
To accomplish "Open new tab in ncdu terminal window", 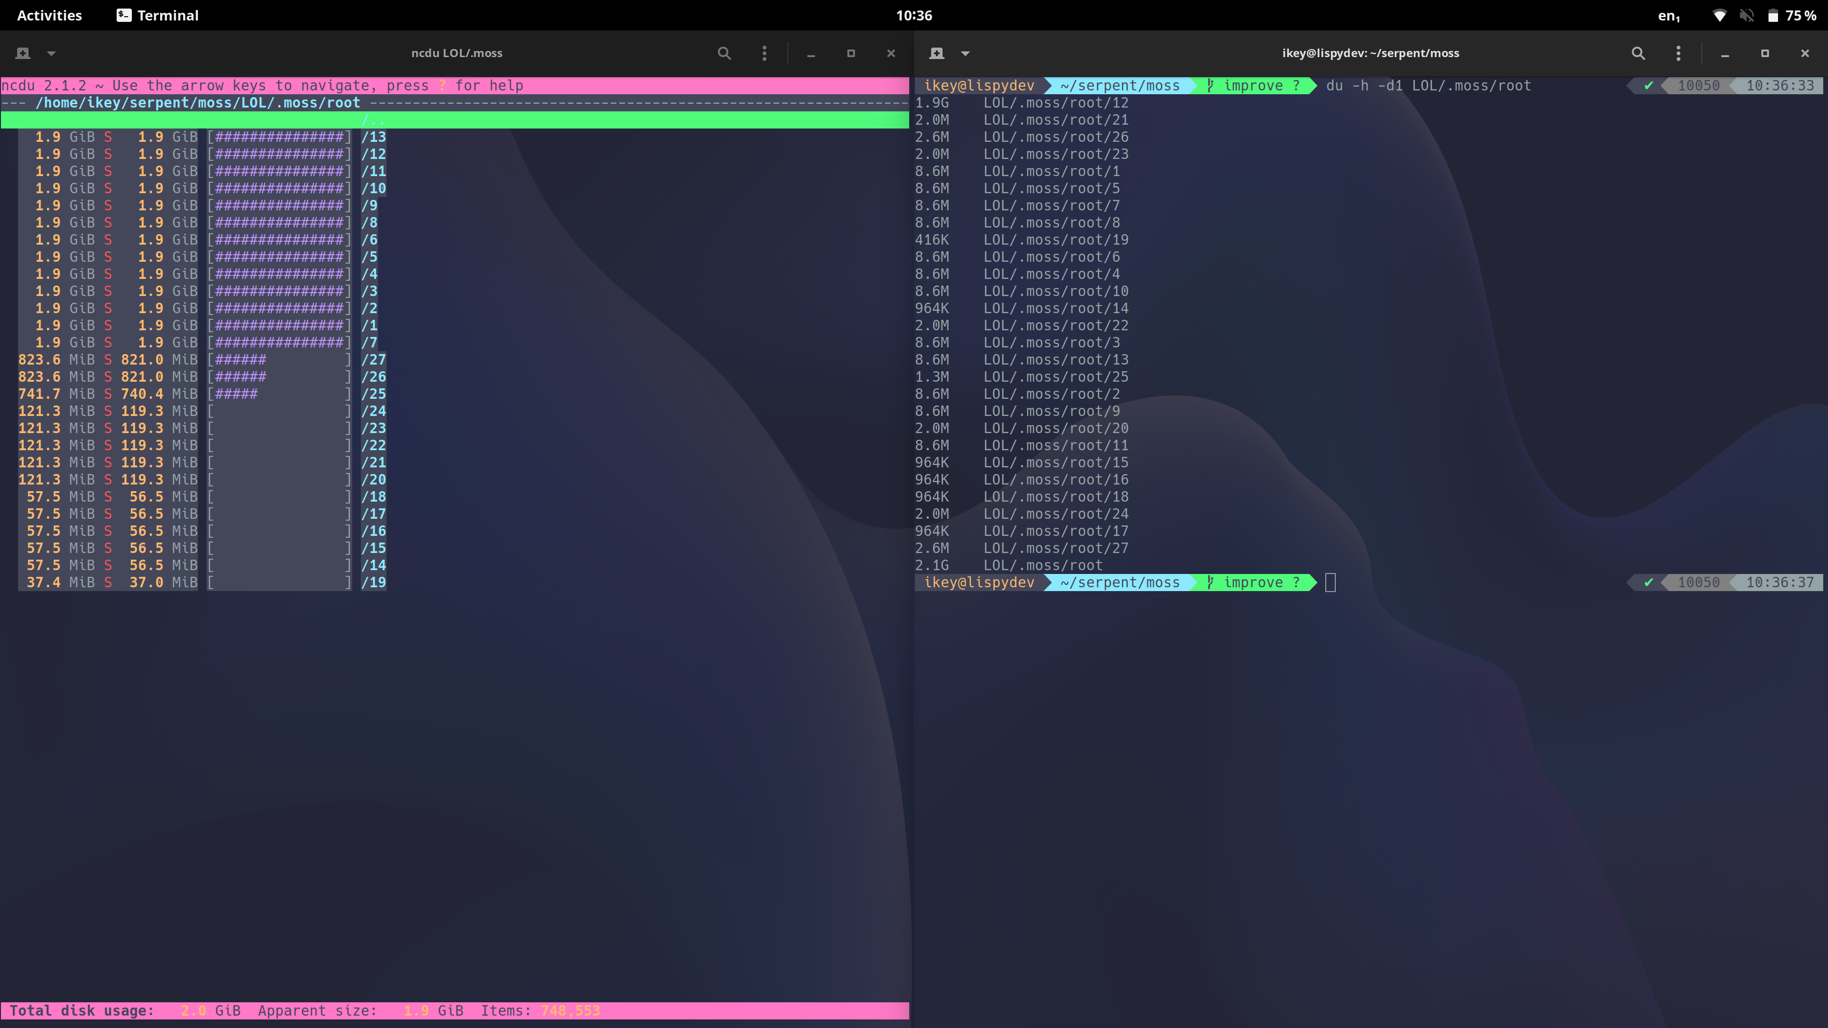I will coord(23,53).
